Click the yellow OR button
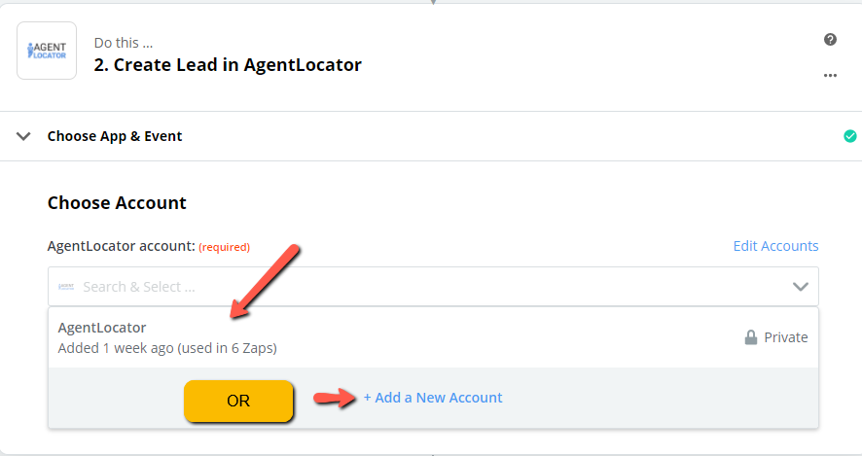This screenshot has height=456, width=862. pos(238,401)
